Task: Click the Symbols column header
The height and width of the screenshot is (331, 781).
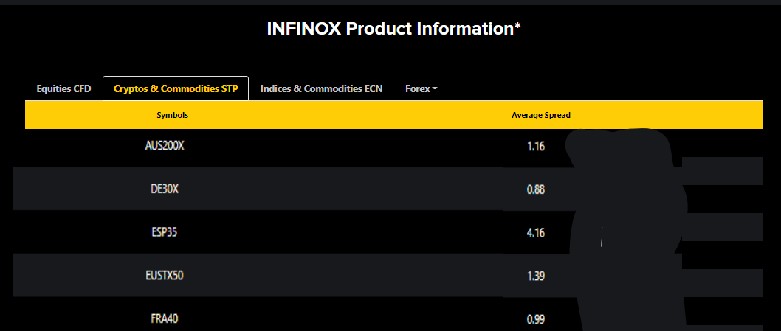Action: coord(172,115)
